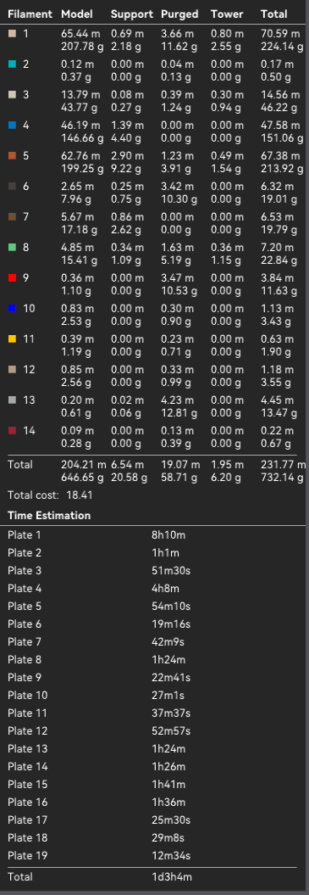The height and width of the screenshot is (895, 309).
Task: Click the Purged column header
Action: (x=179, y=14)
